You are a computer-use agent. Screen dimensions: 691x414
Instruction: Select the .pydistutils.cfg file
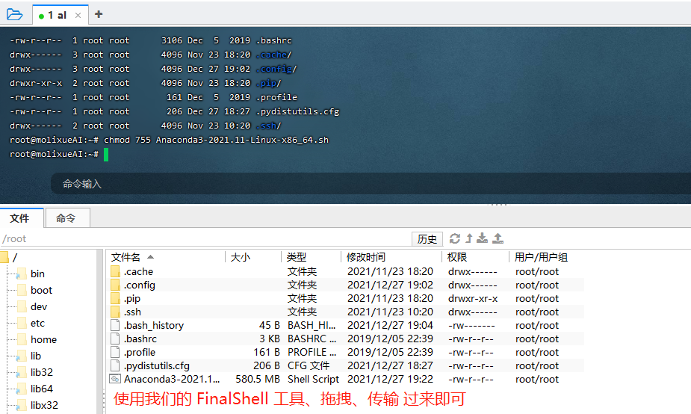(x=346, y=365)
